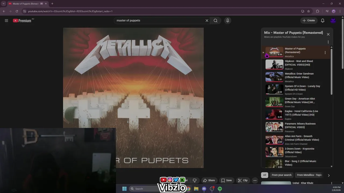Play Metallica: Enter Sandman from the mix
This screenshot has width=344, height=193.
click(296, 77)
